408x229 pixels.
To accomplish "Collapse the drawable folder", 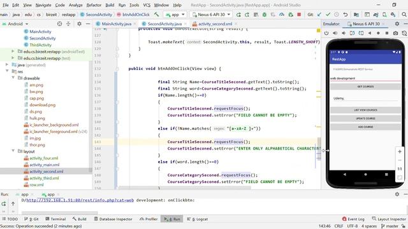I will pyautogui.click(x=13, y=78).
